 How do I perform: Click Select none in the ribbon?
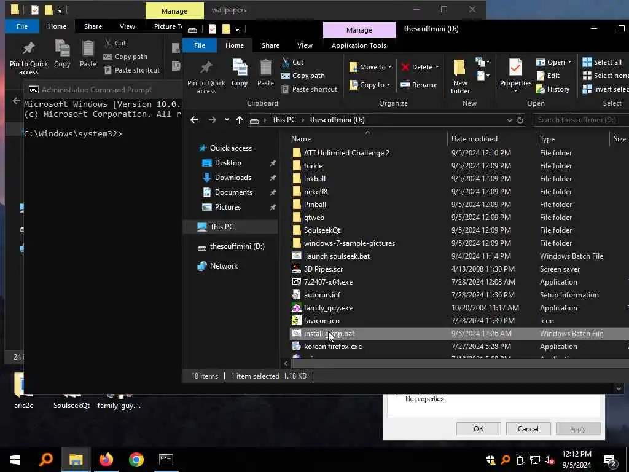pos(606,76)
